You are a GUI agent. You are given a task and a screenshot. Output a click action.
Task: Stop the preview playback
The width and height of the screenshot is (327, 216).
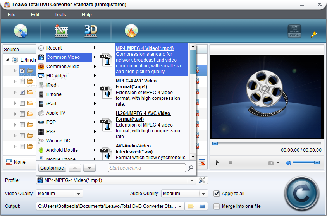(230, 162)
